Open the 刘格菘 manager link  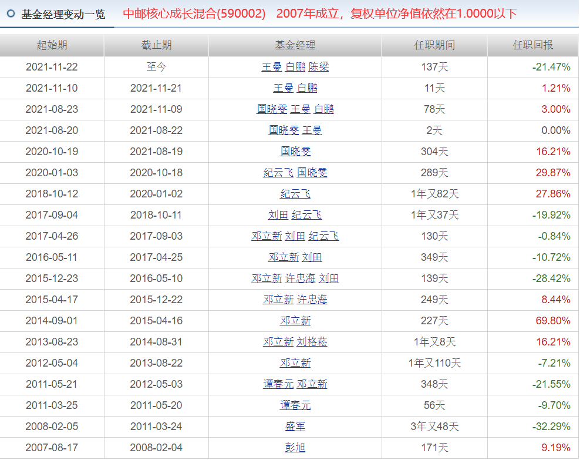click(312, 341)
